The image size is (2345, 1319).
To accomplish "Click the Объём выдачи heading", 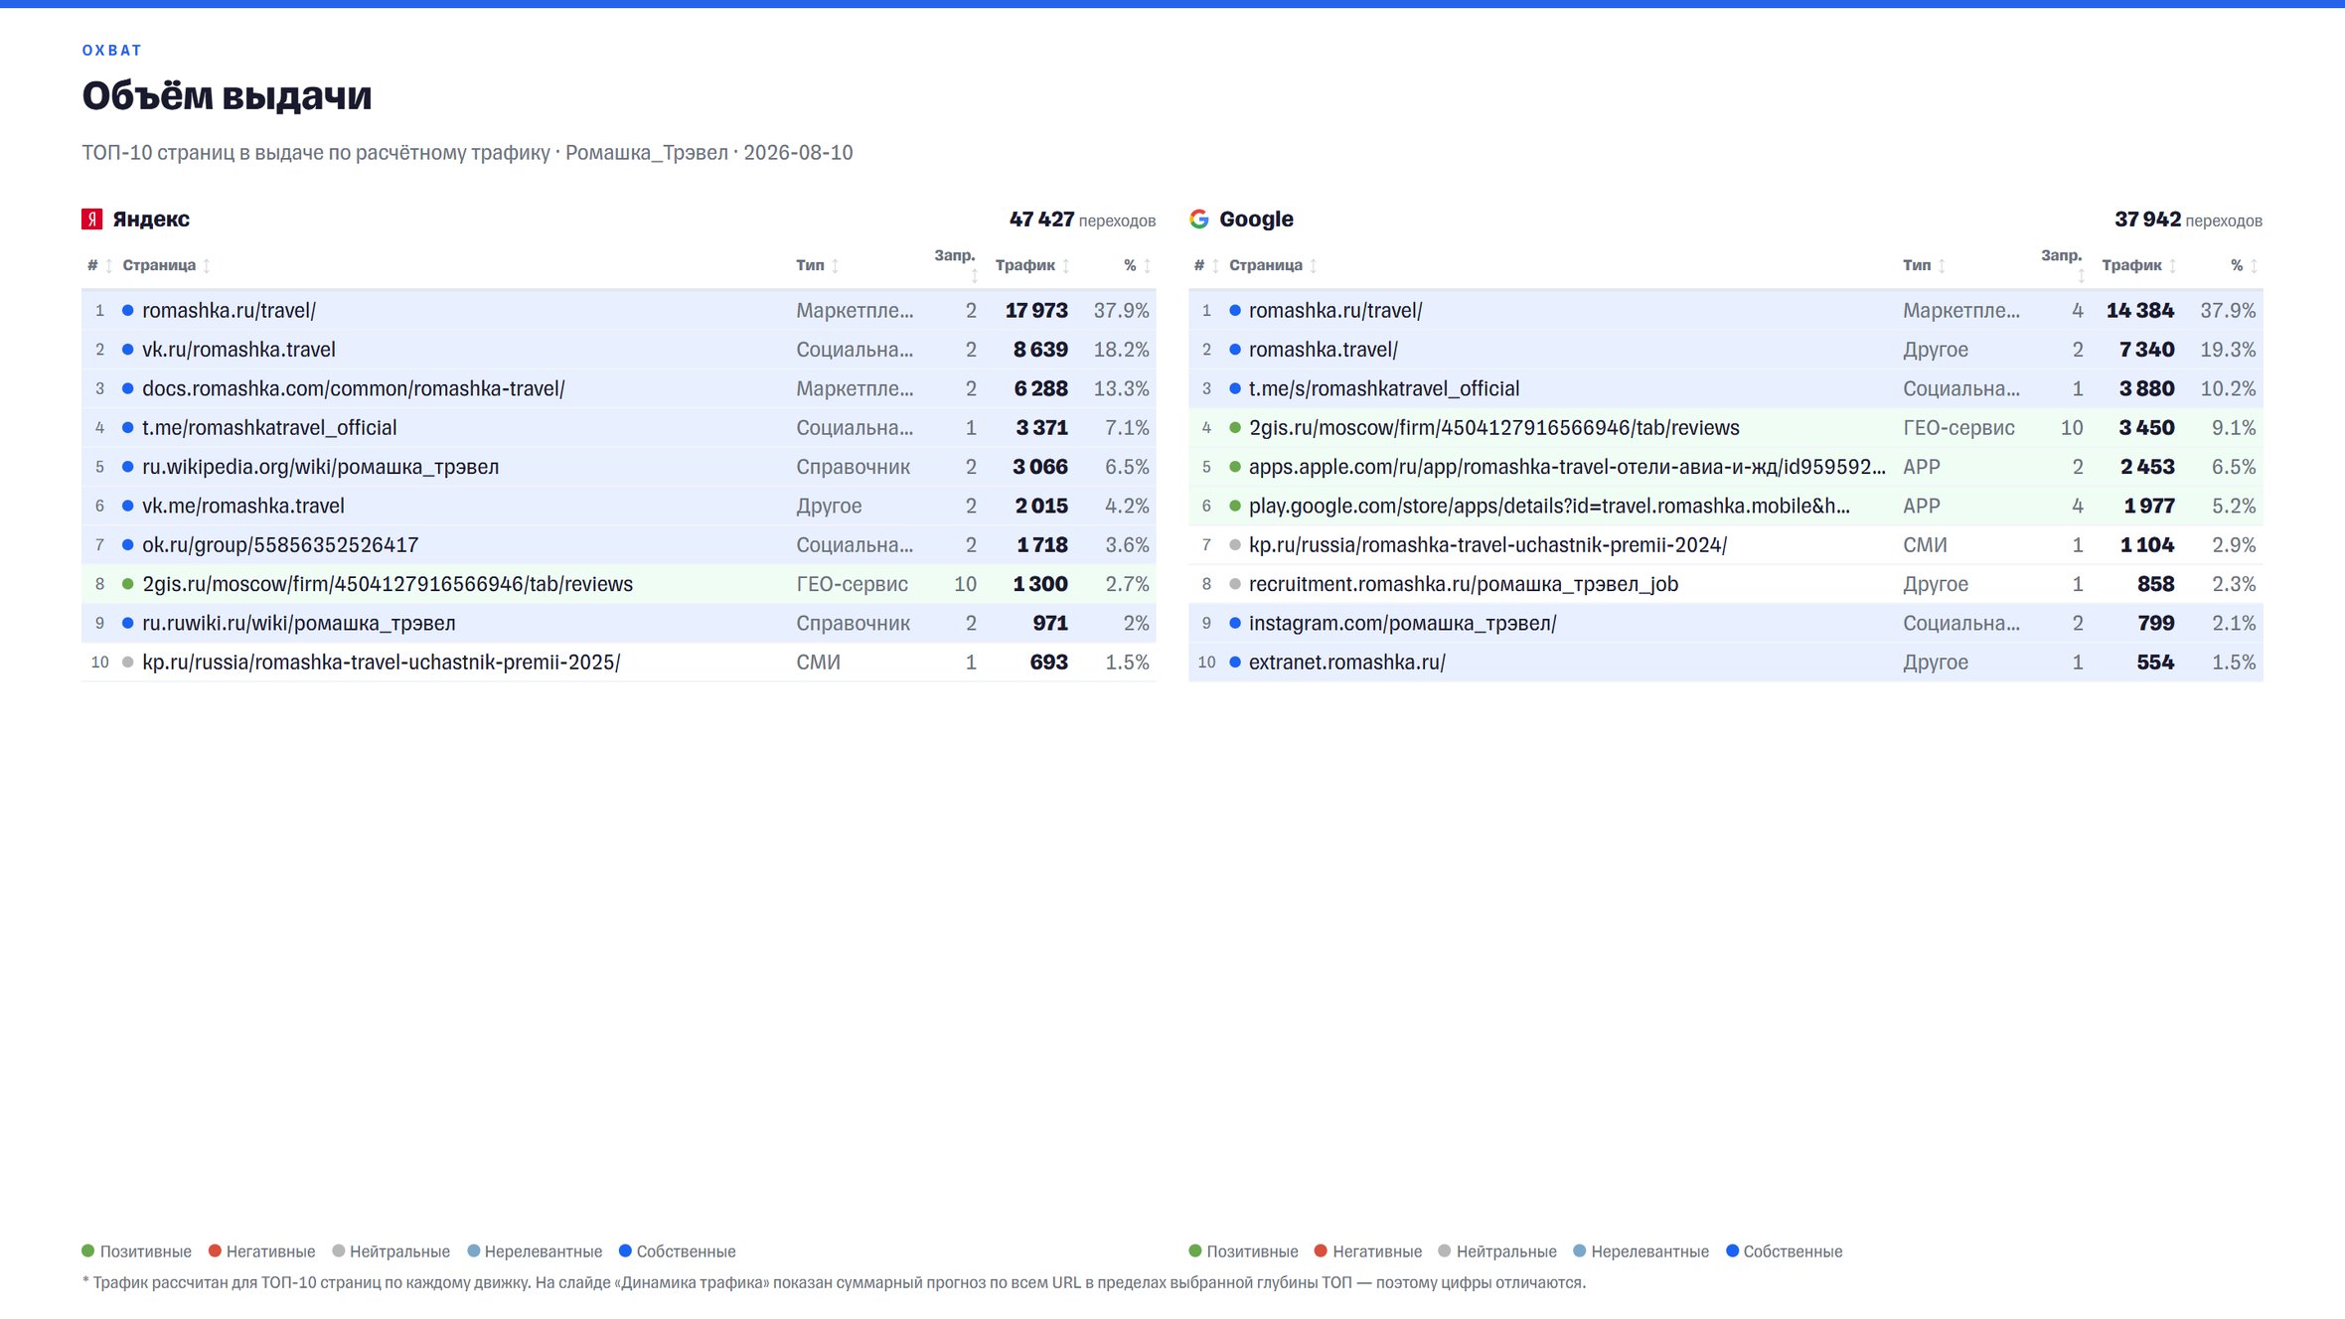I will [x=228, y=95].
